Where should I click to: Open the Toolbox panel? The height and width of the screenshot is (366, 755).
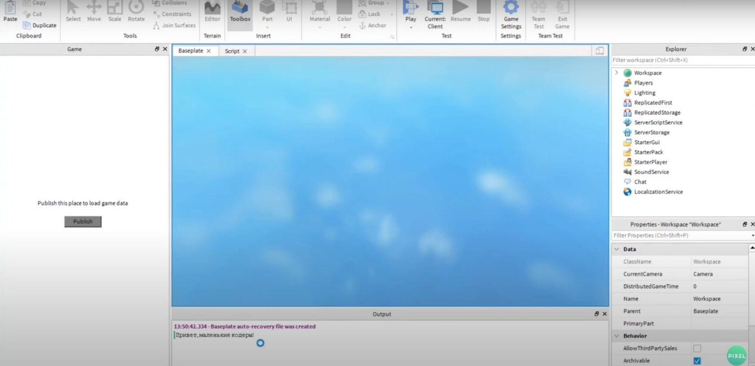click(240, 12)
